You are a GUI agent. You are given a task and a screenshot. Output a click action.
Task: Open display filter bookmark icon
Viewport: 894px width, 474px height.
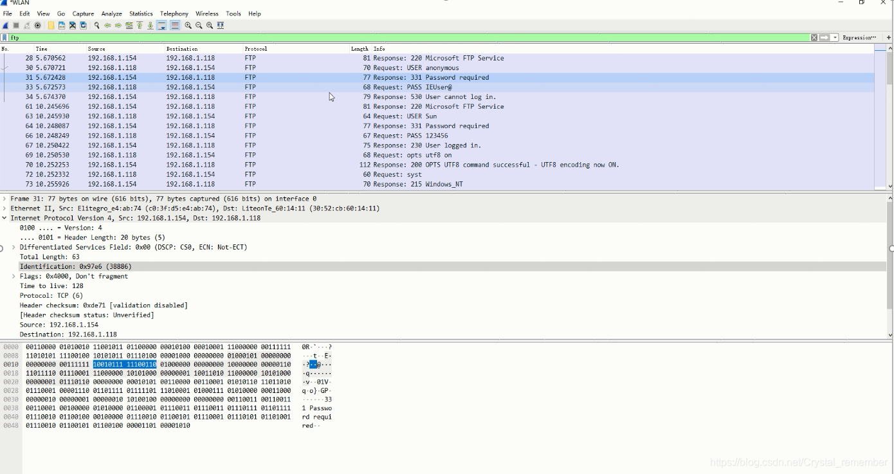click(x=5, y=38)
